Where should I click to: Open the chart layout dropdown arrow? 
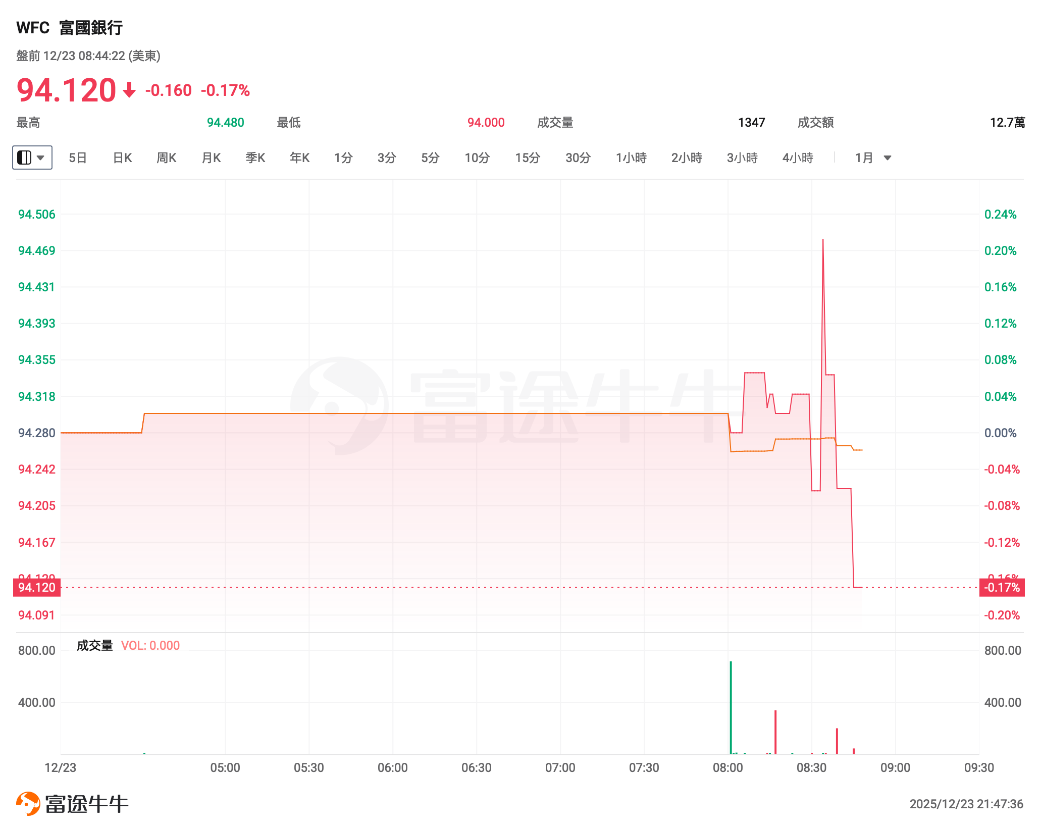[x=41, y=158]
